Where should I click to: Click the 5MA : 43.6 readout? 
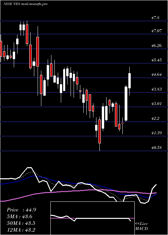click(19, 217)
